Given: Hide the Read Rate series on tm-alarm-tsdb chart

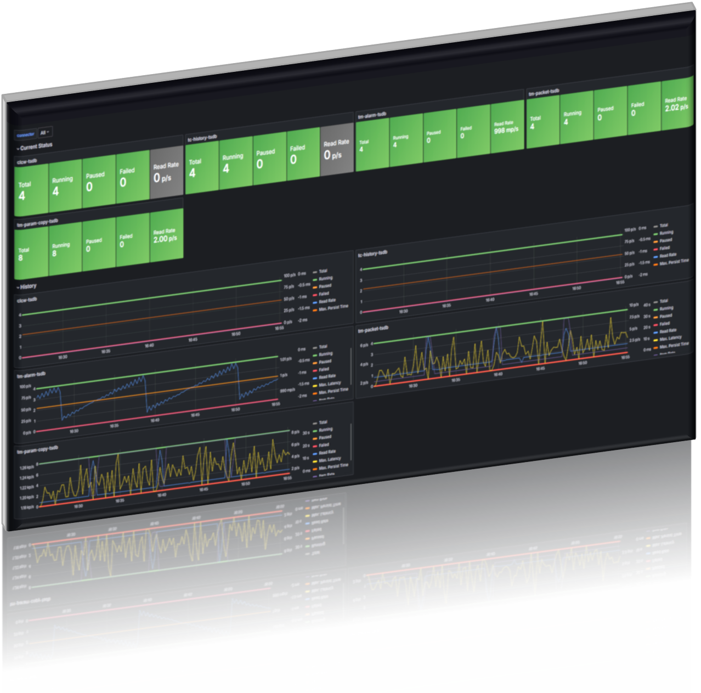Looking at the screenshot, I should click(x=326, y=376).
